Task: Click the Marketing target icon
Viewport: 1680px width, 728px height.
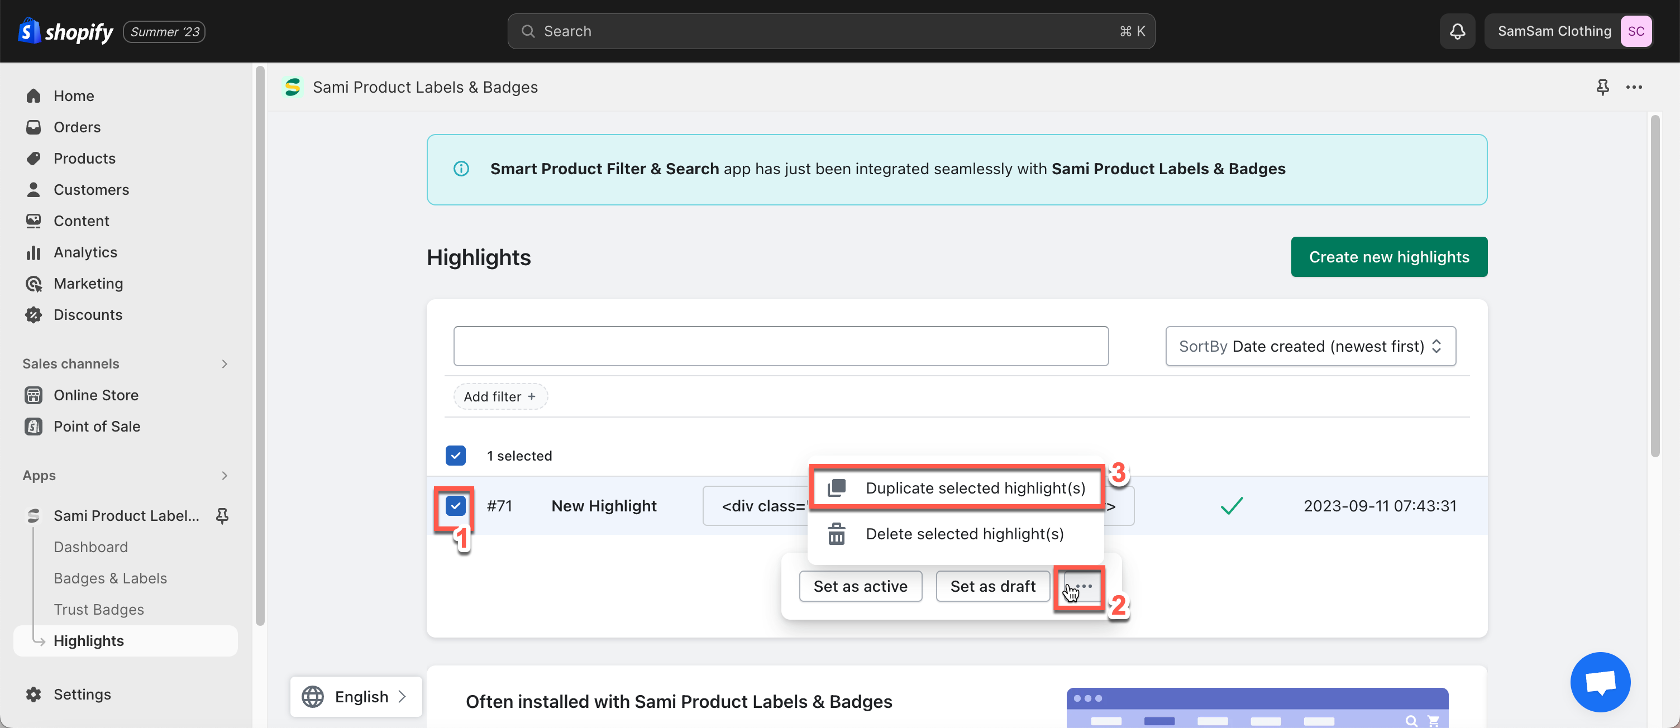Action: tap(34, 284)
